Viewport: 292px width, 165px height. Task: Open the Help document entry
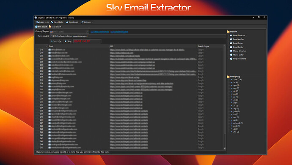[238, 59]
